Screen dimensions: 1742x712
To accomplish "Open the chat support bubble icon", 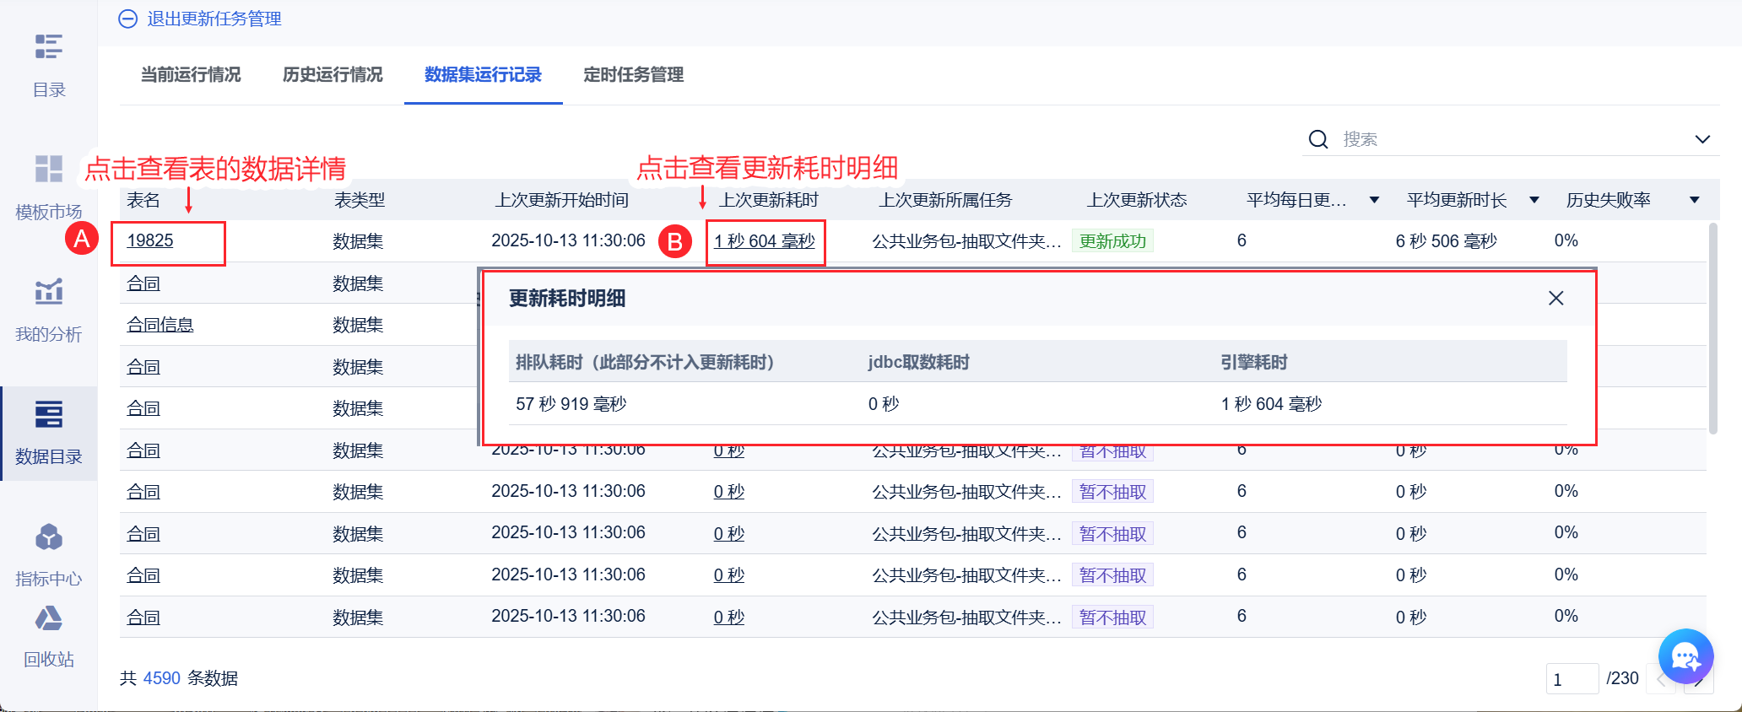I will point(1685,656).
